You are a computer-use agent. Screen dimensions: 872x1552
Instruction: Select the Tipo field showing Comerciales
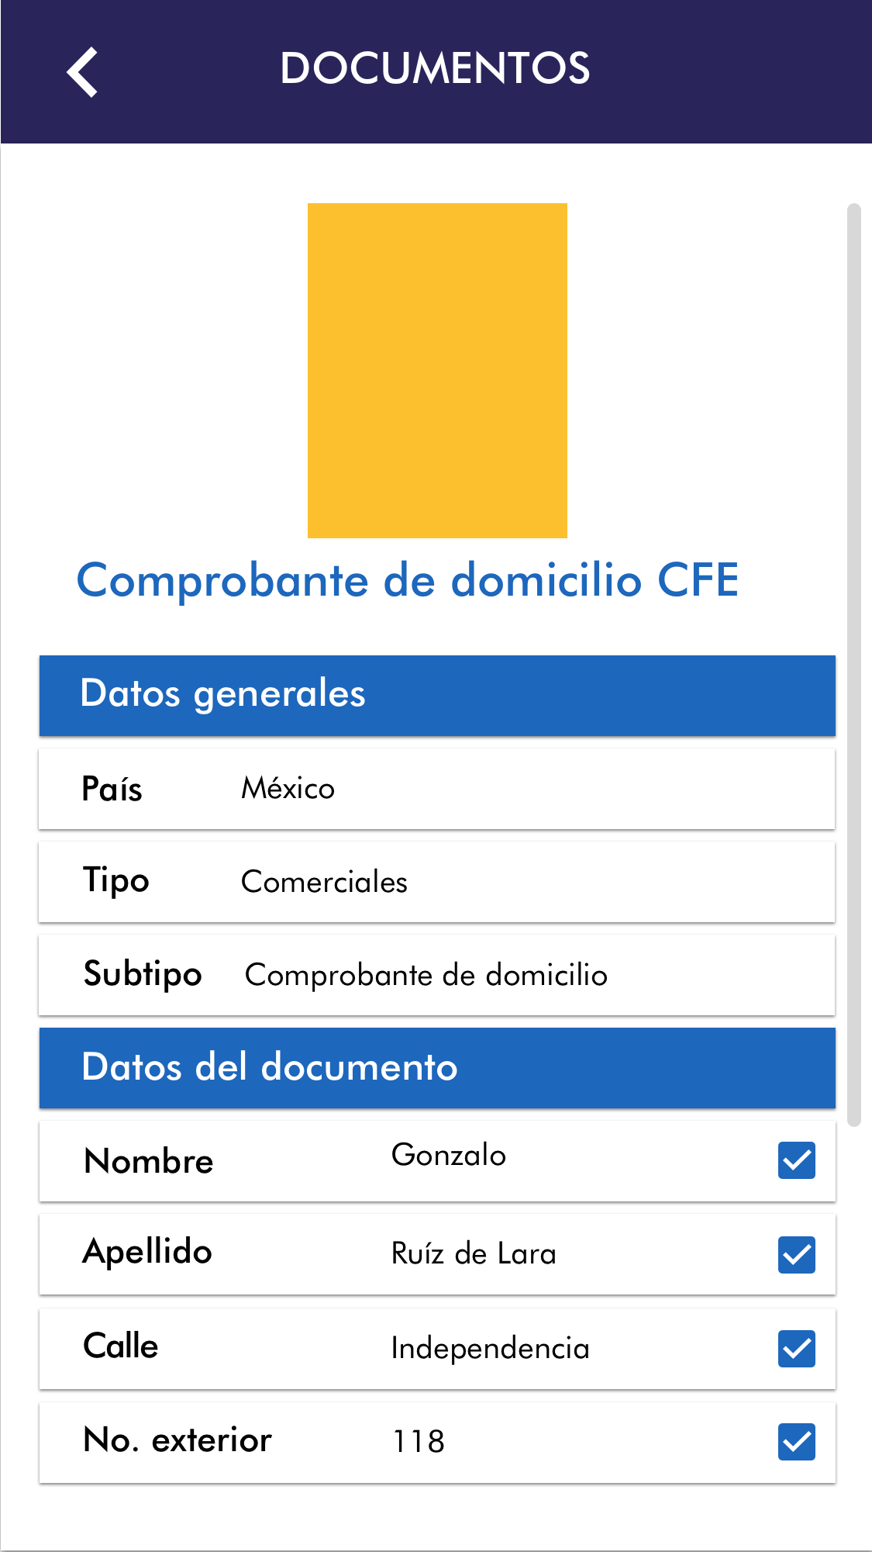[x=324, y=882]
